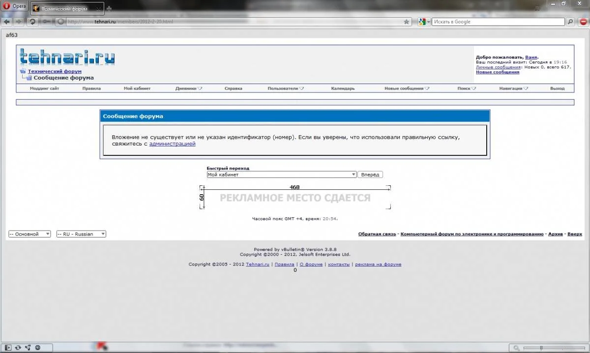Open the Google search engine dropdown
The height and width of the screenshot is (353, 590).
(424, 22)
